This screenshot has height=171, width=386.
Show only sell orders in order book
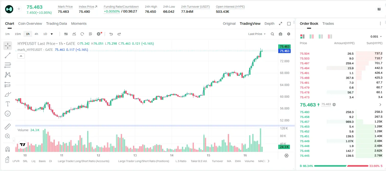(330, 36)
